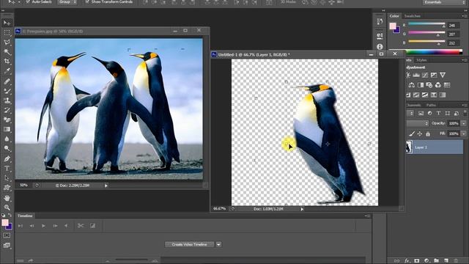Select the Lasso tool
Image resolution: width=469 pixels, height=264 pixels.
point(7,42)
